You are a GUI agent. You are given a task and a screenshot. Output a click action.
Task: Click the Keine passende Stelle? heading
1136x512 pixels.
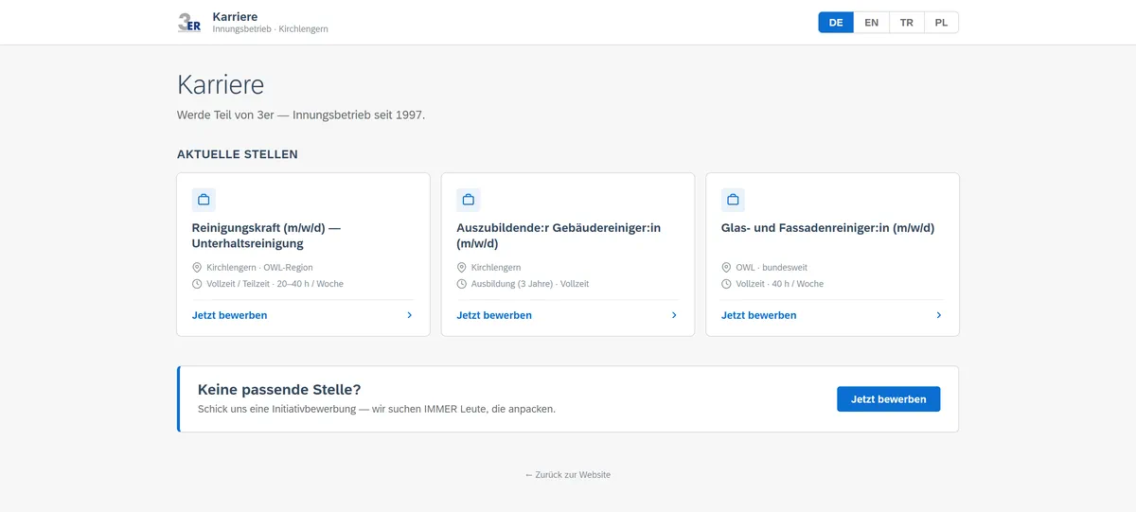279,390
